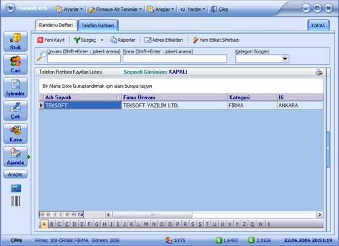The height and width of the screenshot is (246, 339).
Task: Filter list by letter T
Action: point(207,224)
